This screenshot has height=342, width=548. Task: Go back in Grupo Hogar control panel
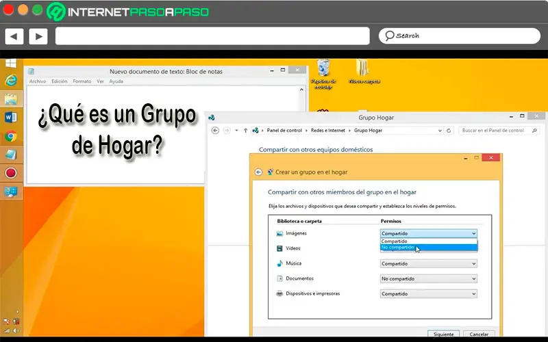point(215,131)
